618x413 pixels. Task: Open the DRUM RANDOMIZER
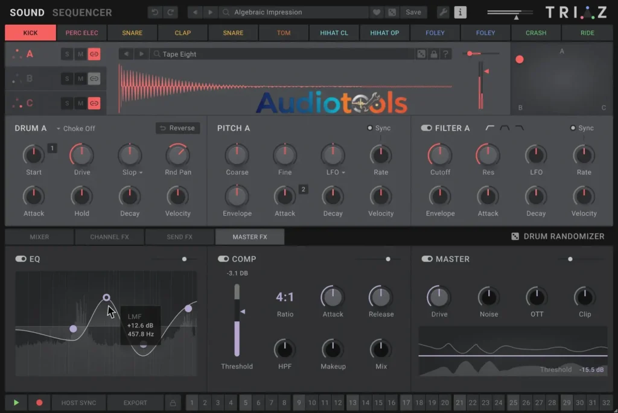coord(558,236)
